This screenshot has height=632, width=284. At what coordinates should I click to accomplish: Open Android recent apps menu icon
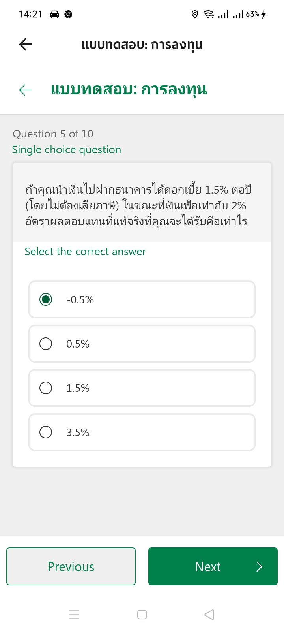74,615
